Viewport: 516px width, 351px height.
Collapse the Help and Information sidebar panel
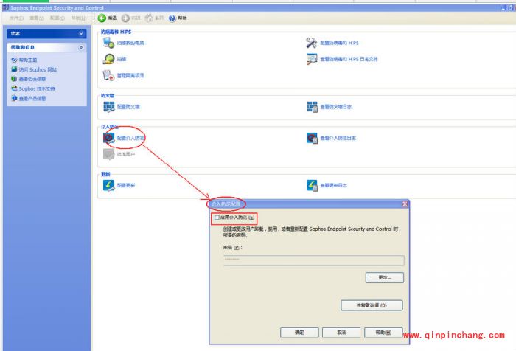click(81, 47)
